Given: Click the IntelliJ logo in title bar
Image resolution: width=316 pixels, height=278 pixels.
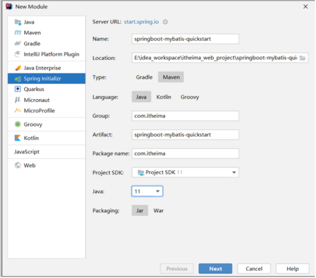Looking at the screenshot, I should coord(9,6).
